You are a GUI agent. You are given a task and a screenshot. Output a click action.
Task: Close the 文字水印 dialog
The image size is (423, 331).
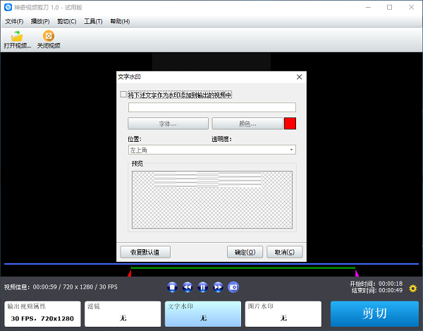(x=299, y=77)
